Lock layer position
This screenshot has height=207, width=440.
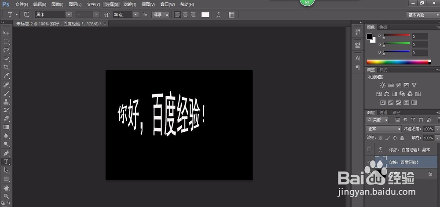point(395,138)
